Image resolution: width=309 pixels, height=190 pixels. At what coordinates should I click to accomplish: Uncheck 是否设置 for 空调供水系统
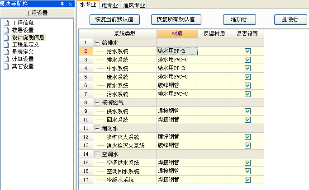point(247,162)
